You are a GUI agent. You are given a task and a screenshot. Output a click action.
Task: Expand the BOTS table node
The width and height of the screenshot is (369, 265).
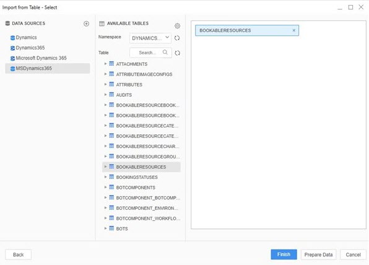click(x=105, y=228)
